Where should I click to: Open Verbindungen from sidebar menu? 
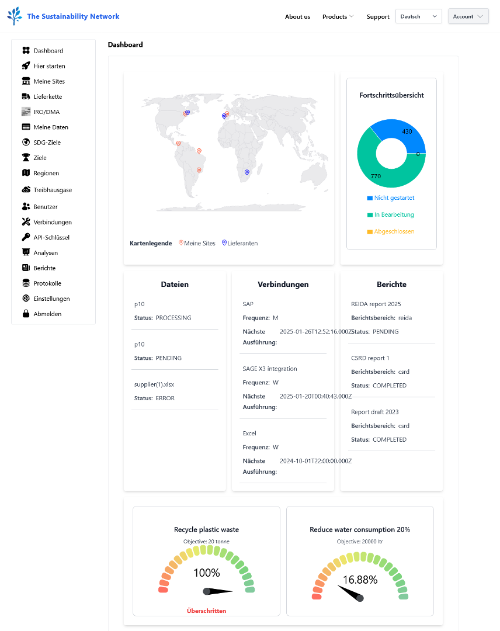(53, 222)
